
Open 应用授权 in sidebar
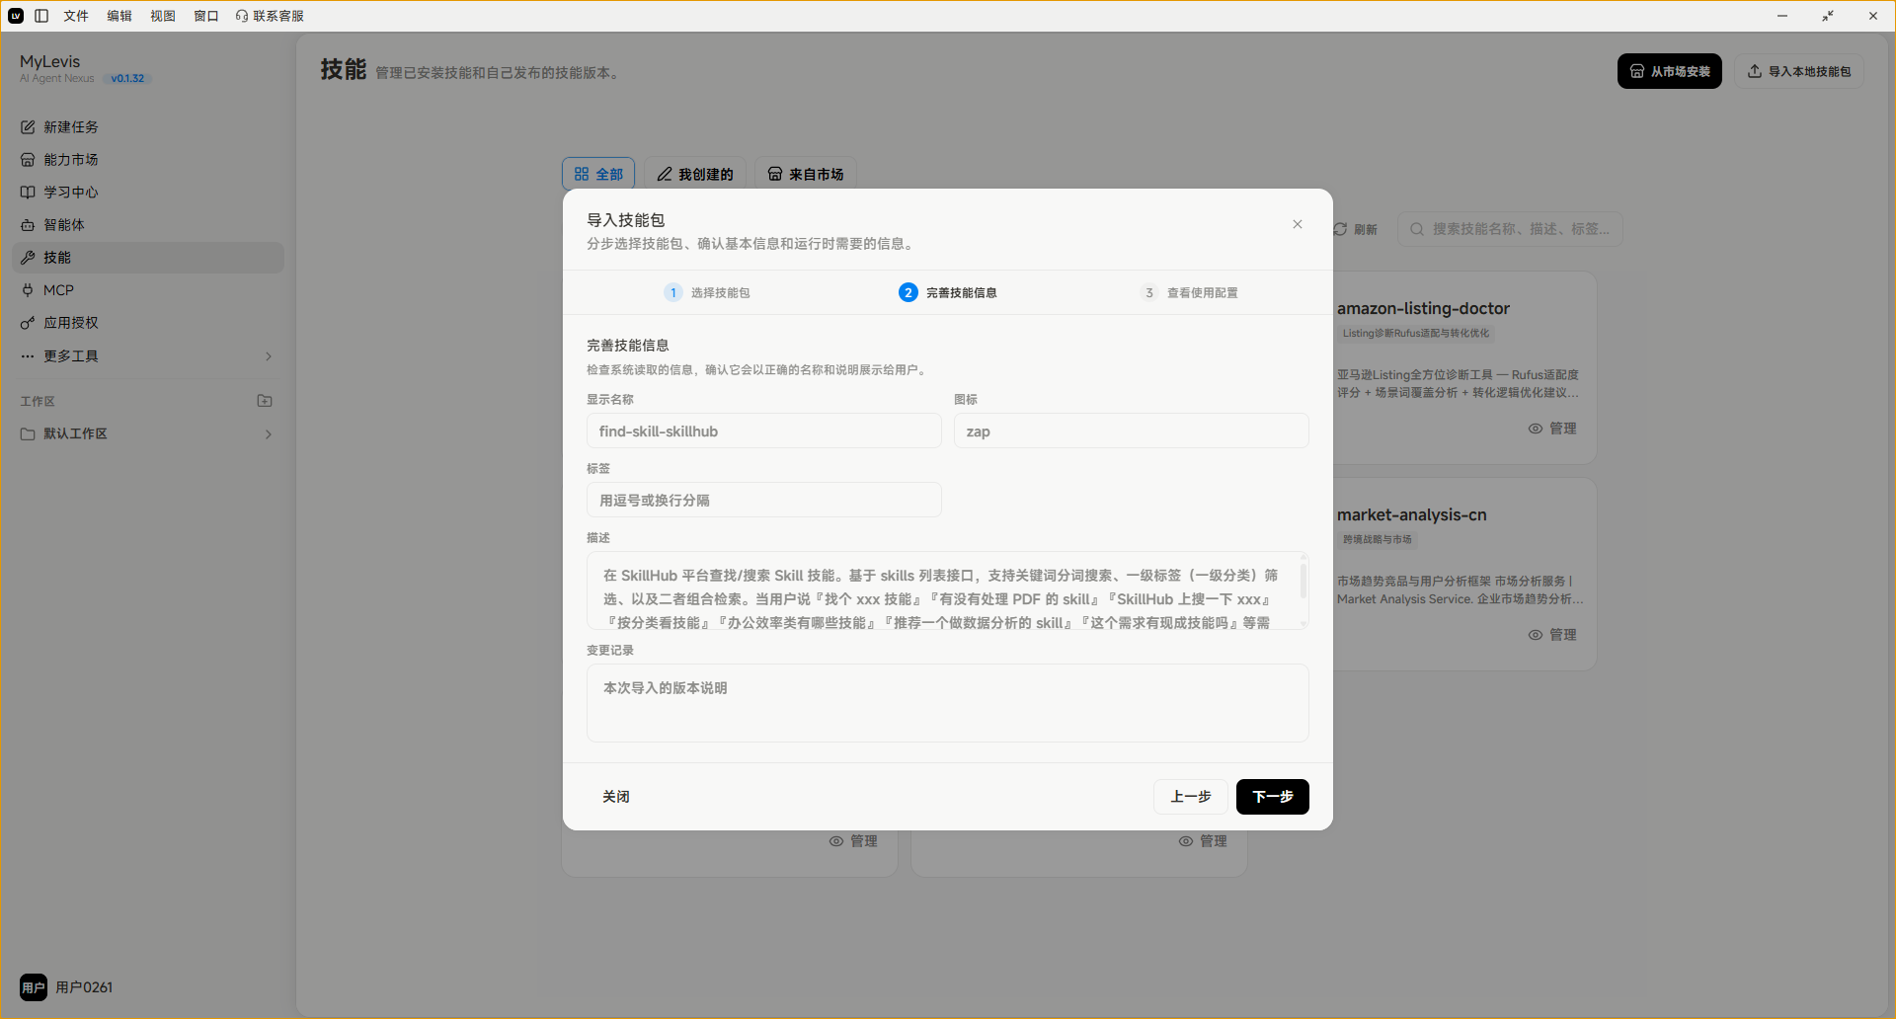coord(148,323)
